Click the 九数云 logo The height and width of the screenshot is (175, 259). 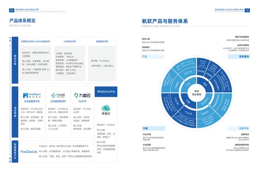[82, 96]
